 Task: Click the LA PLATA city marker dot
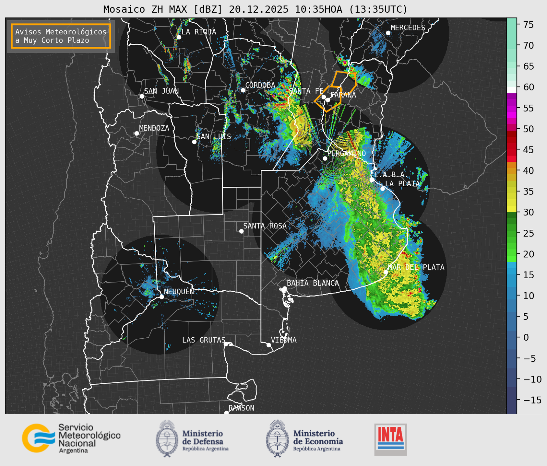pos(383,189)
